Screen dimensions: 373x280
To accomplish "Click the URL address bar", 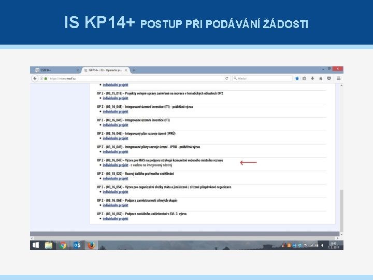I will tap(136, 78).
